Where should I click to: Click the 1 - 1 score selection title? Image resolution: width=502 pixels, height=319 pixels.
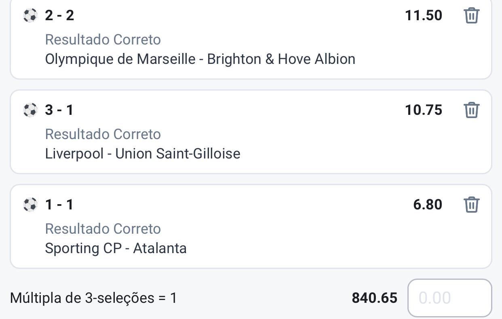pos(59,205)
